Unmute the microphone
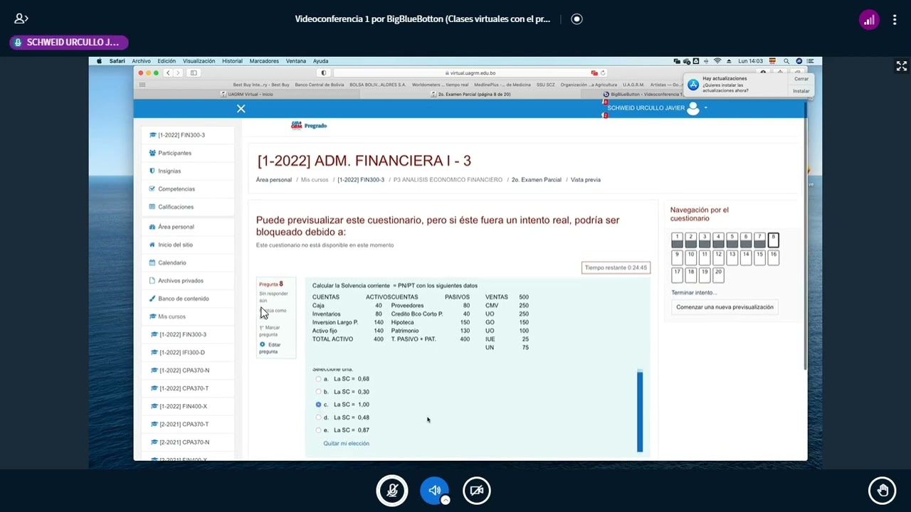911x512 pixels. click(391, 490)
